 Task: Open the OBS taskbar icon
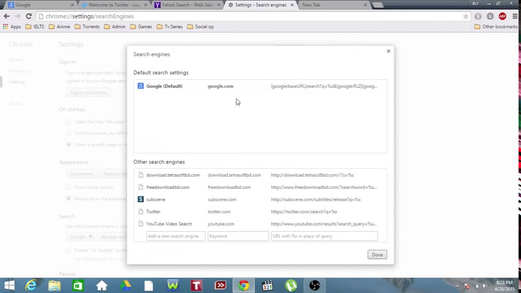[x=315, y=285]
